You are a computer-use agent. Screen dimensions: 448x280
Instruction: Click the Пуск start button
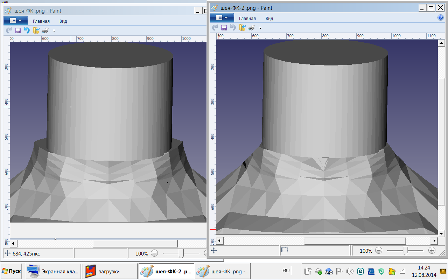click(x=11, y=271)
